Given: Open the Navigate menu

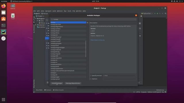Looking at the screenshot, I should point(48,11).
